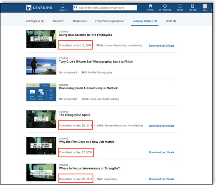
Task: Open Saved bookmark icon in header
Action: click(180, 8)
